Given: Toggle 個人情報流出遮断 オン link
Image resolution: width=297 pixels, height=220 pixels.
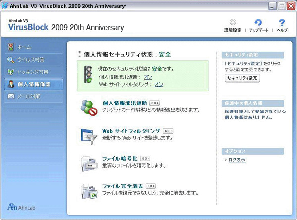Looking at the screenshot, I should pyautogui.click(x=148, y=77).
